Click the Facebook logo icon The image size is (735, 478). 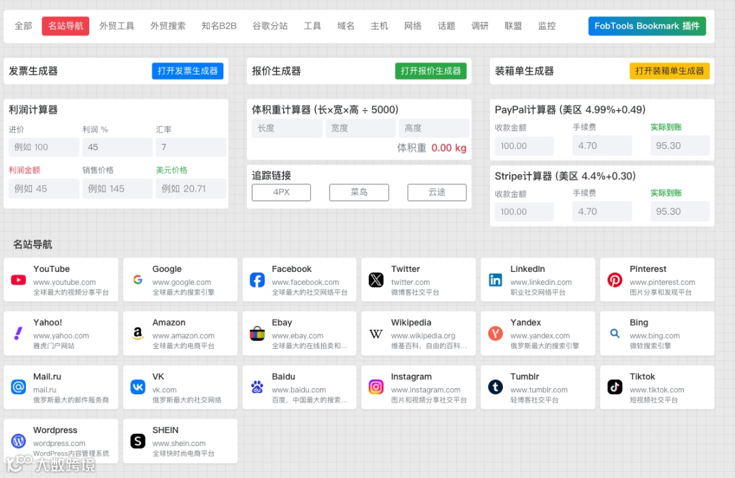[257, 280]
